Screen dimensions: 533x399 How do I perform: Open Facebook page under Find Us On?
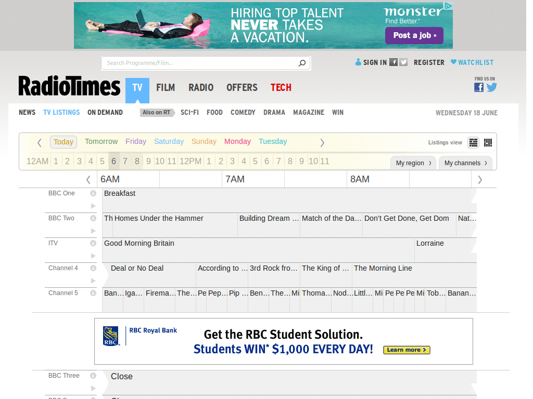[x=479, y=87]
